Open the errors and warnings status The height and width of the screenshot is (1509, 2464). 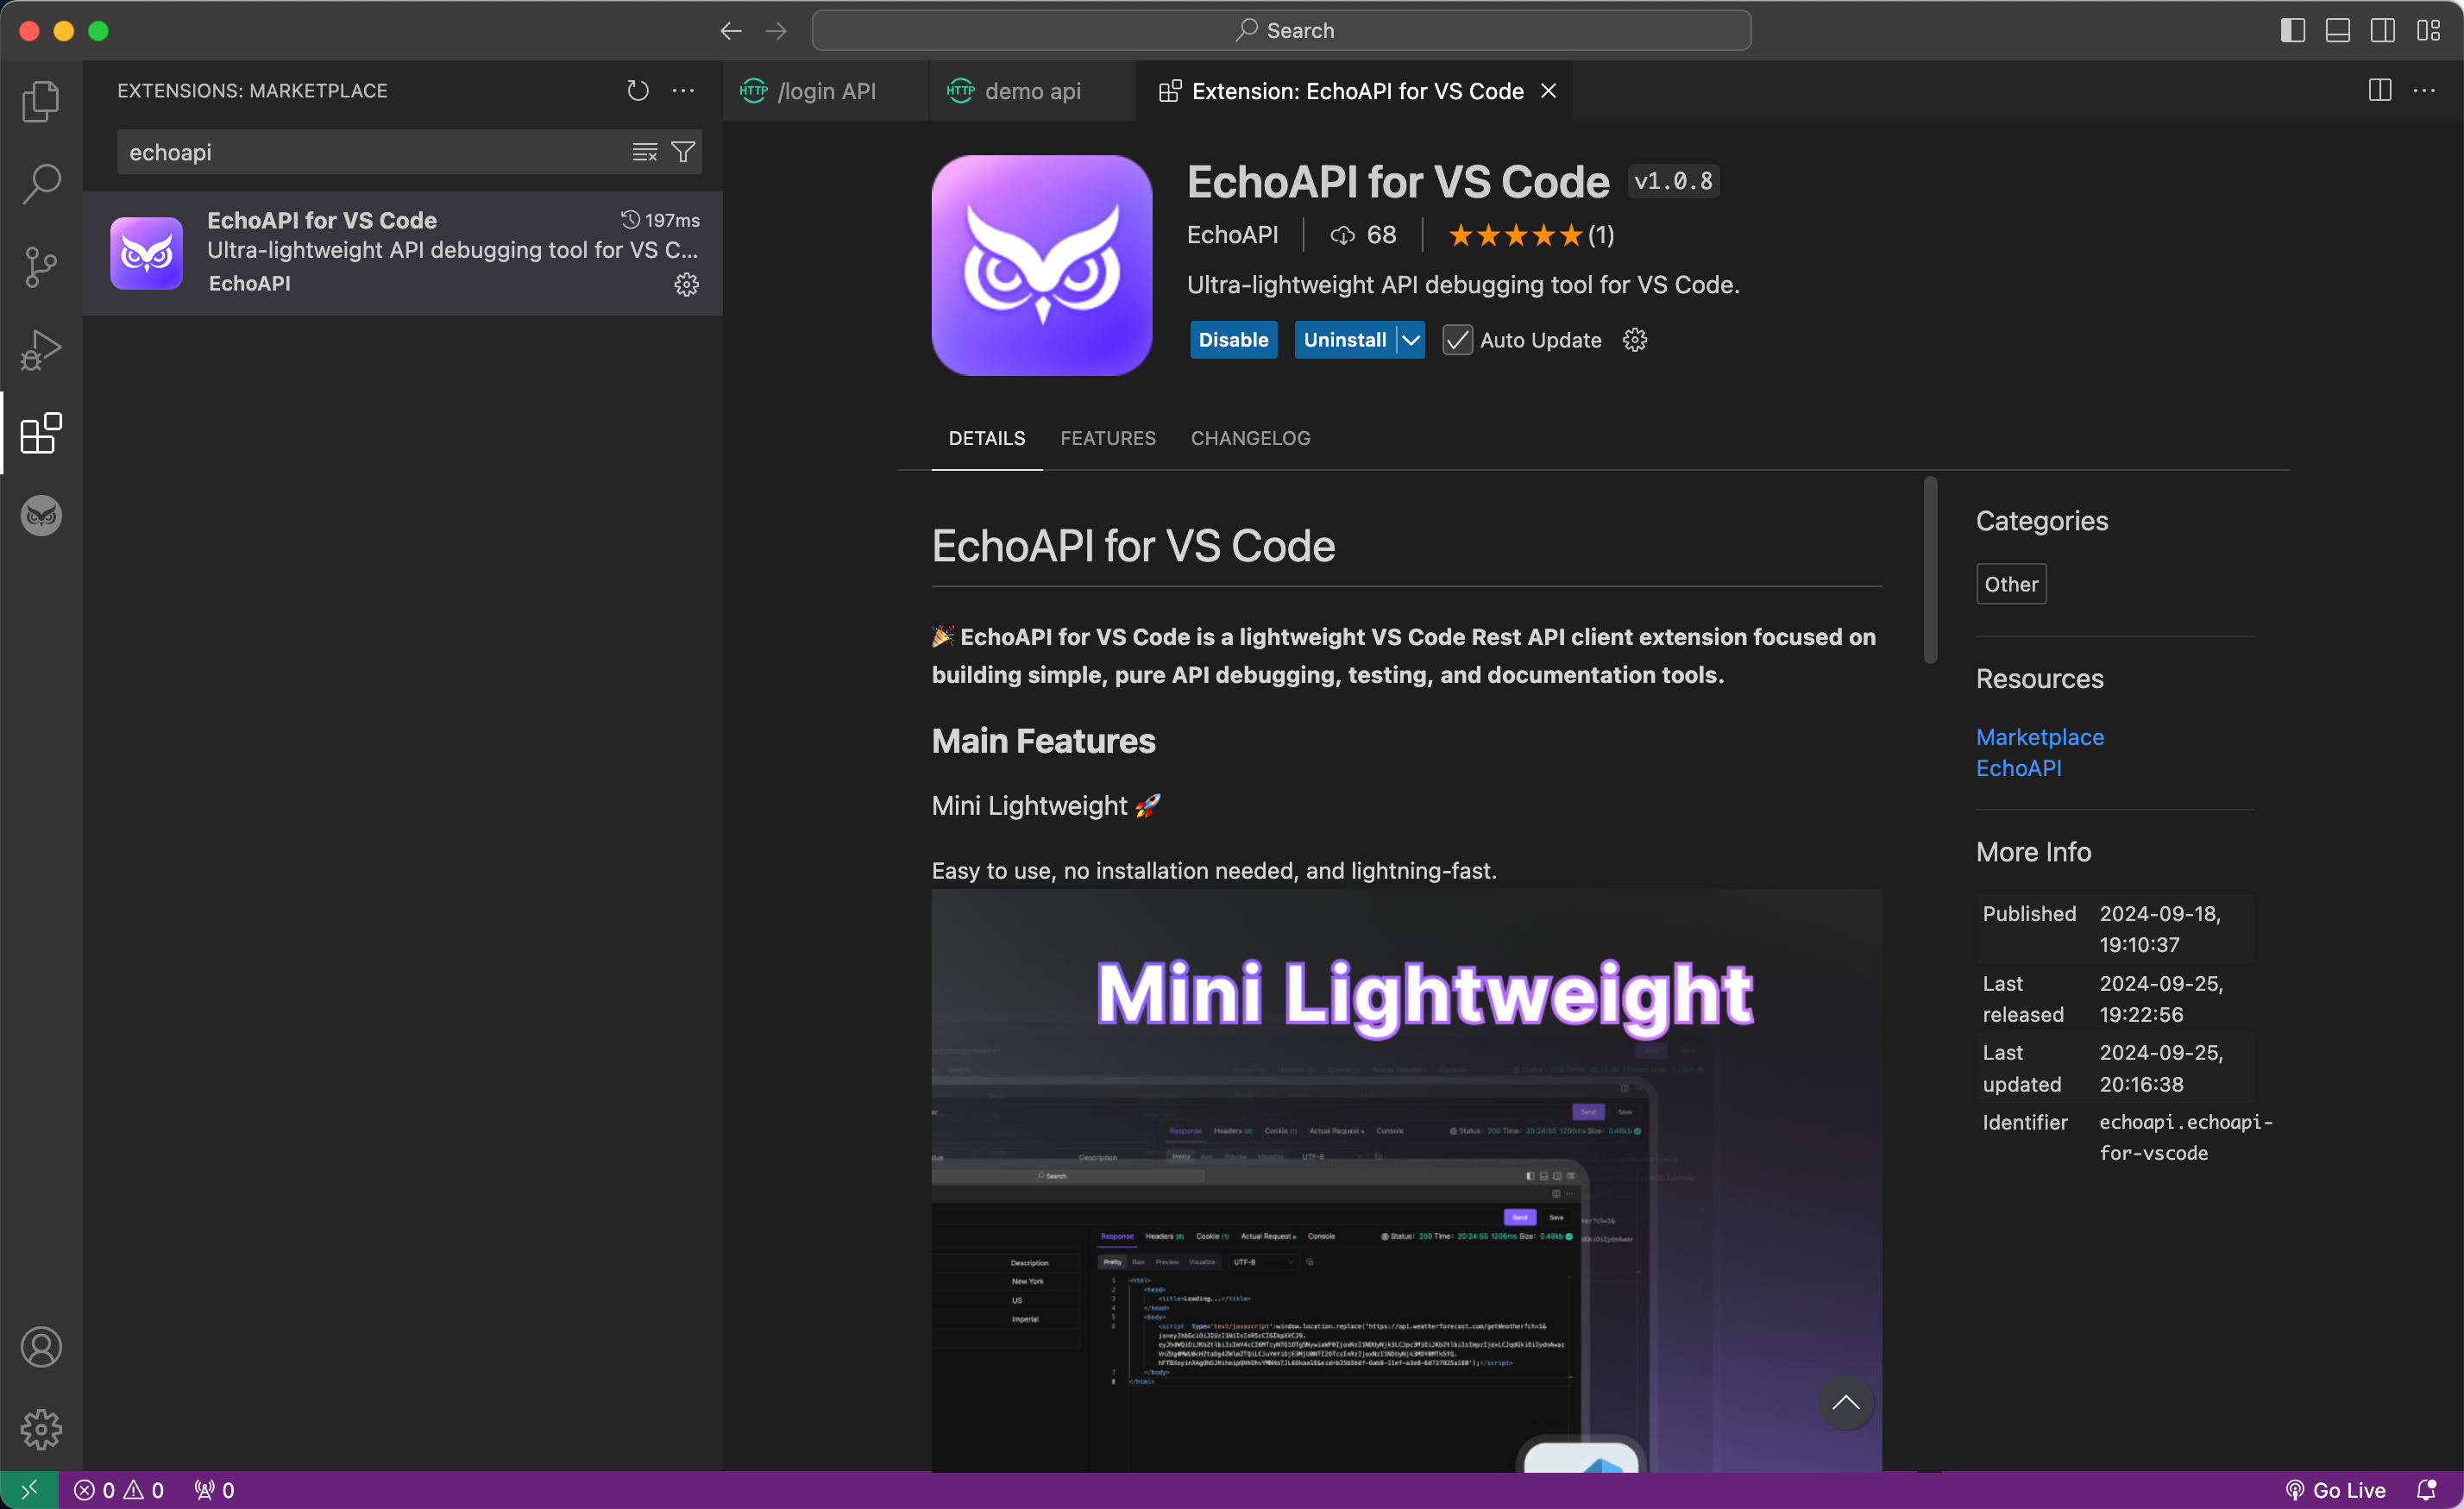(119, 1490)
